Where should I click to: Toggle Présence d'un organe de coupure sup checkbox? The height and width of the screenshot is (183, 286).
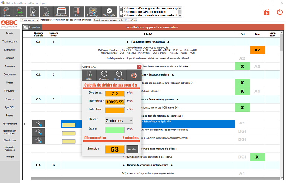(x=121, y=9)
